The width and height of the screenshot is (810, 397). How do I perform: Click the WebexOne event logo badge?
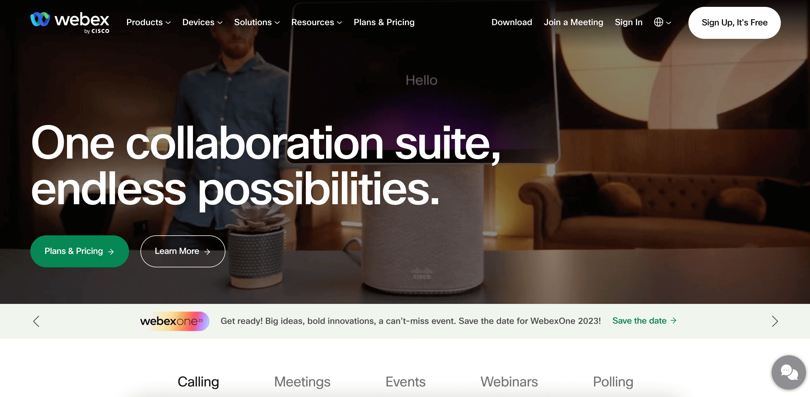pos(174,321)
